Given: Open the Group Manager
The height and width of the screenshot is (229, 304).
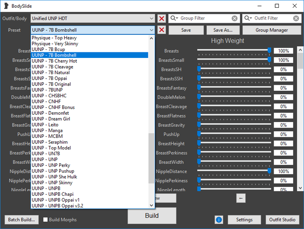Looking at the screenshot, I should [x=272, y=30].
